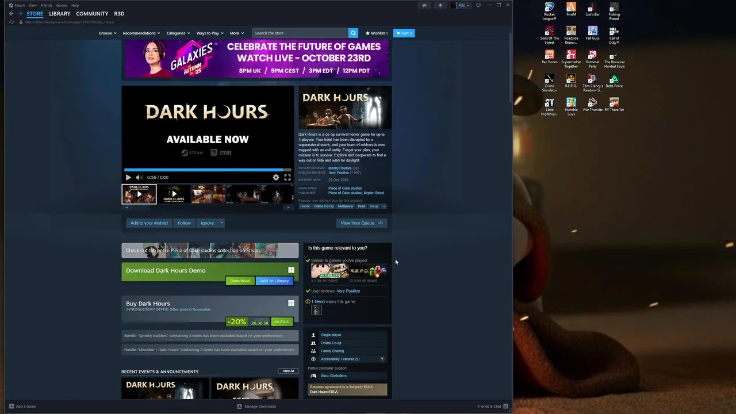Seek on the trailer progress bar
This screenshot has width=736, height=414.
(x=208, y=170)
